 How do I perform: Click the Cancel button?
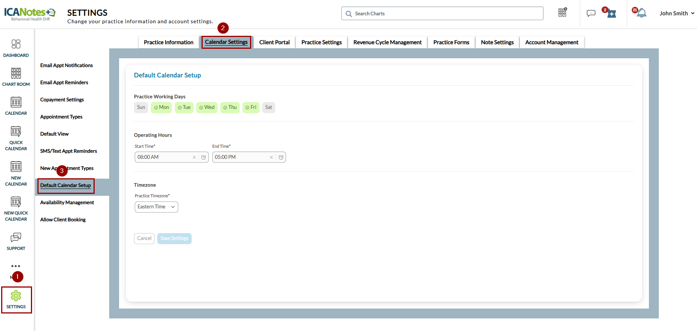coord(144,238)
